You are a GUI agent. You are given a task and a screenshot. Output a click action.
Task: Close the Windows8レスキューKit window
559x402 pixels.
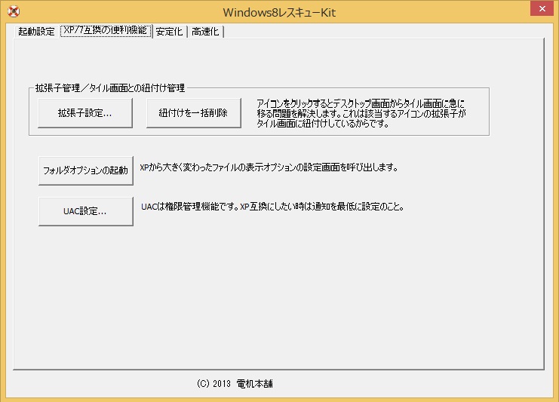click(x=538, y=10)
